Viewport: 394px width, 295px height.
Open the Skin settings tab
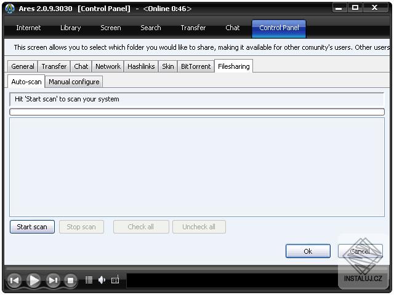[x=168, y=66]
